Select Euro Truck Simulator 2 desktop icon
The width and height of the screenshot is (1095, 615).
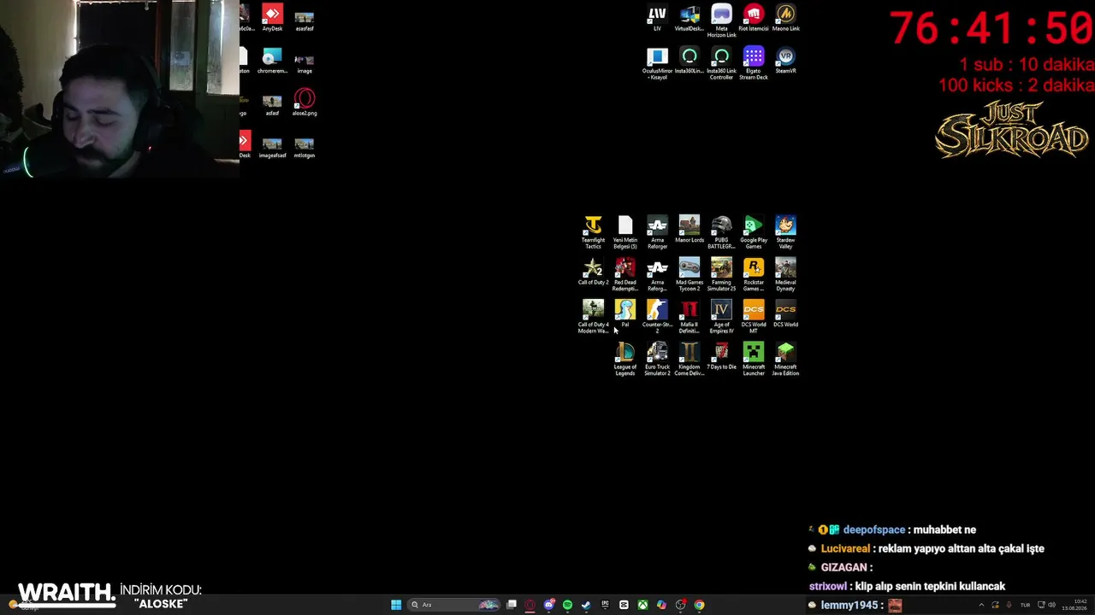coord(657,360)
